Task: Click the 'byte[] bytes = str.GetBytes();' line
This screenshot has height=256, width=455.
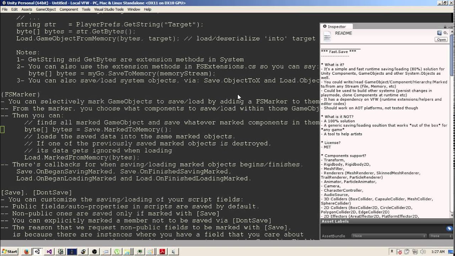Action: 76,31
